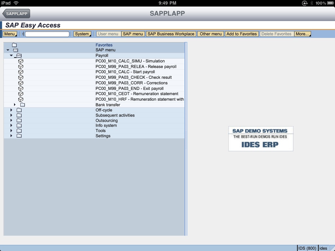Click the Info system folder icon

pos(19,125)
